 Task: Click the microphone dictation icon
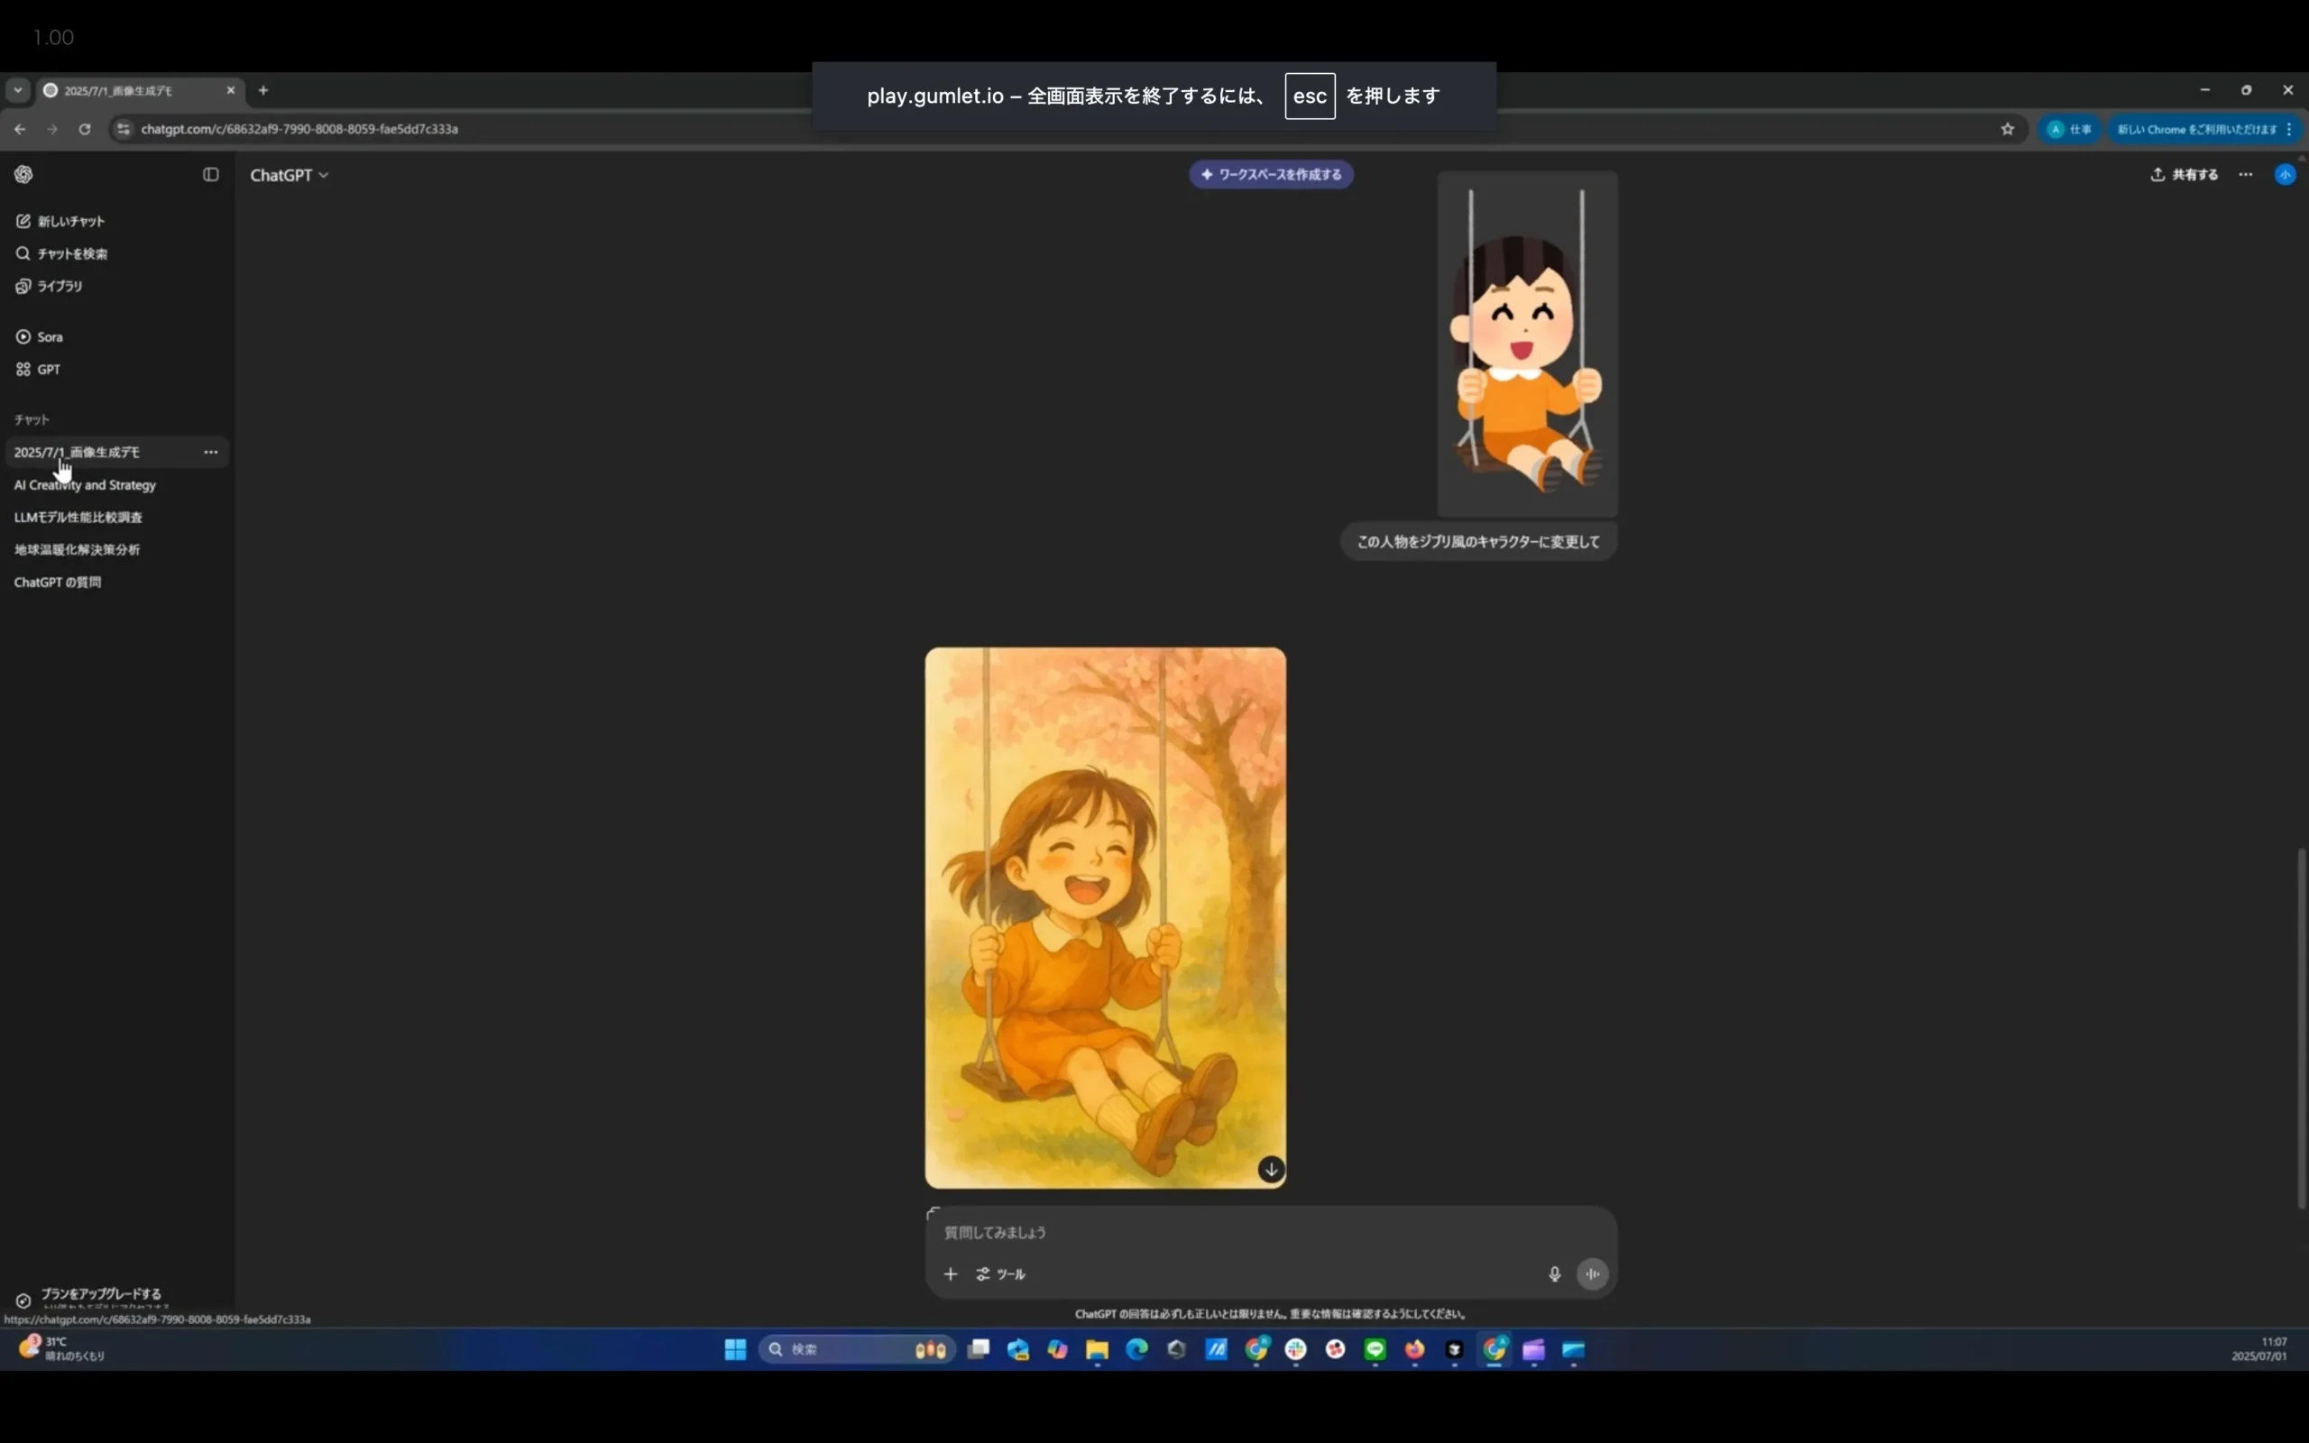click(1554, 1274)
